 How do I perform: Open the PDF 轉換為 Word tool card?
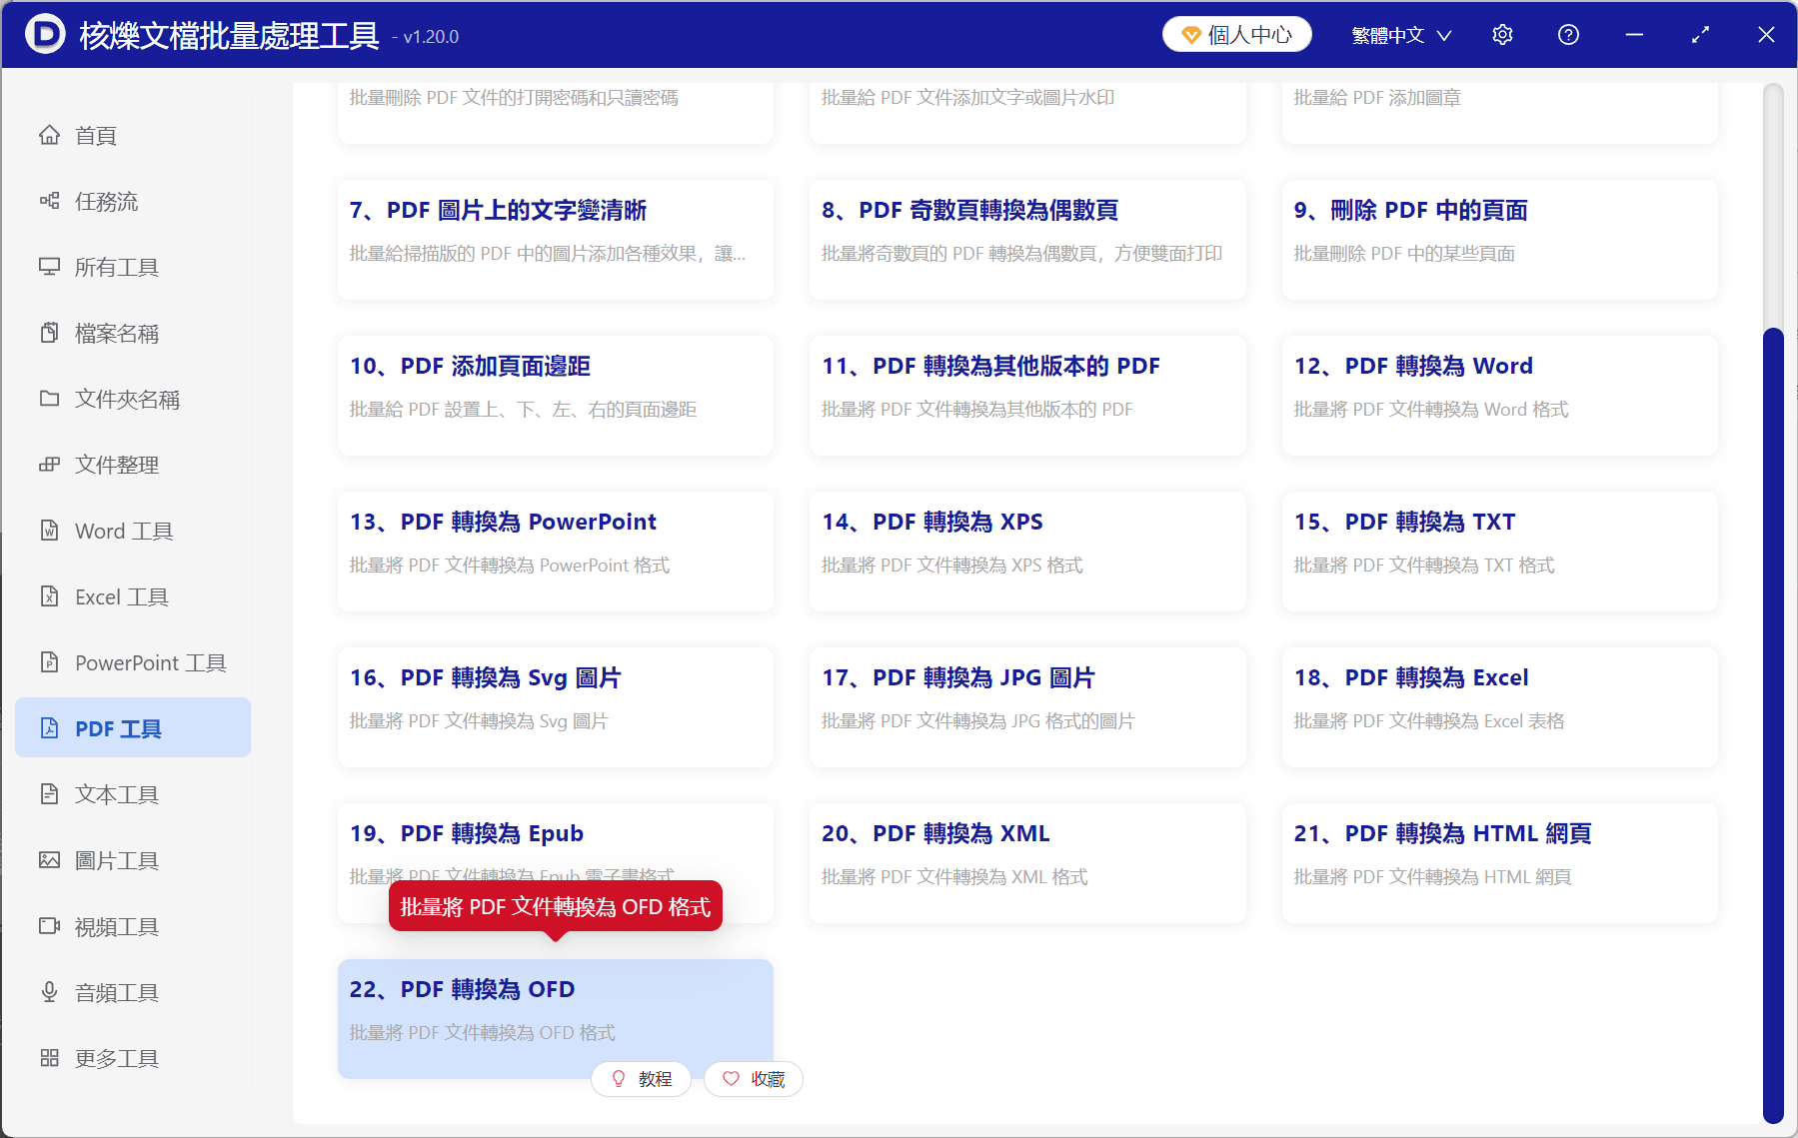point(1498,396)
